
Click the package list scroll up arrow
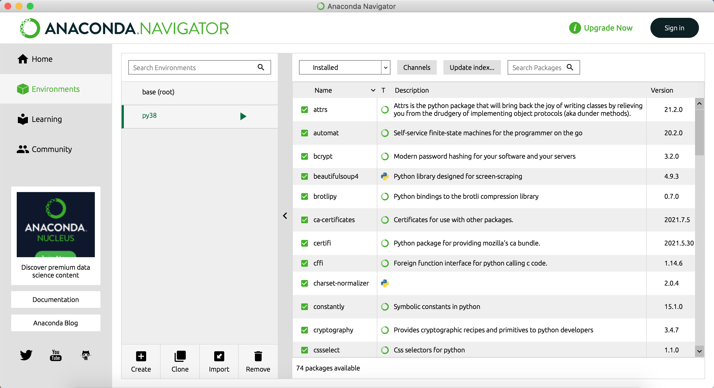(x=699, y=104)
